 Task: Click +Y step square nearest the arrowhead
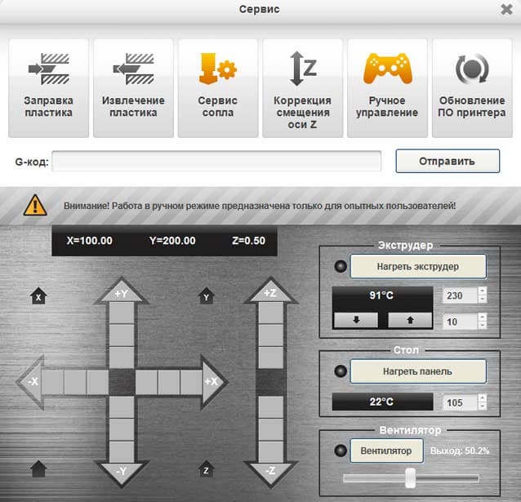[x=122, y=313]
